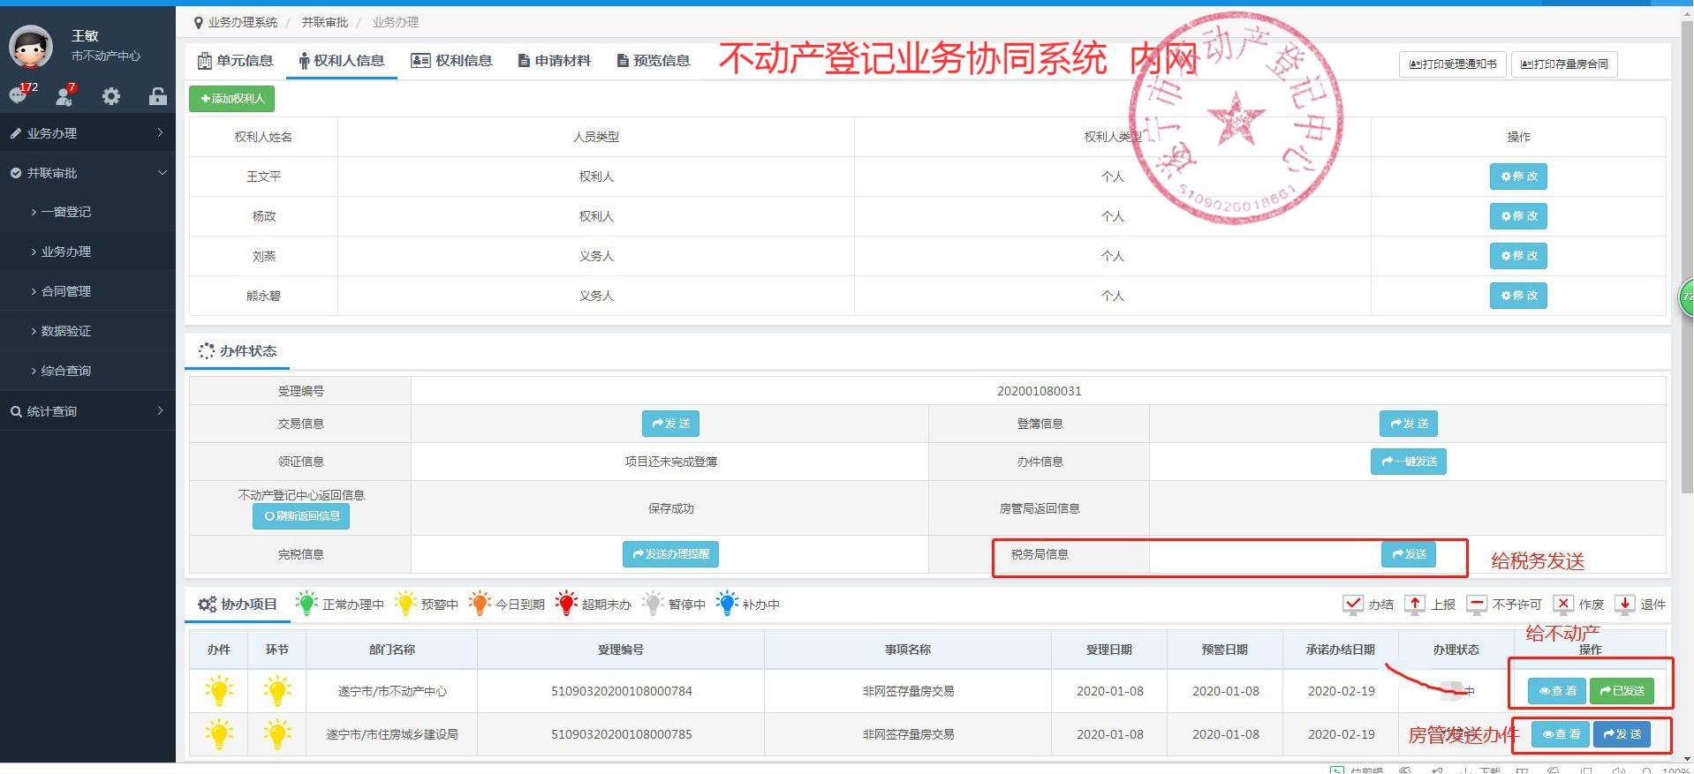The image size is (1694, 774).
Task: Open the settings gear in sidebar
Action: (111, 96)
